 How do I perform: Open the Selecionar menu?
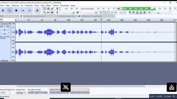point(15,5)
